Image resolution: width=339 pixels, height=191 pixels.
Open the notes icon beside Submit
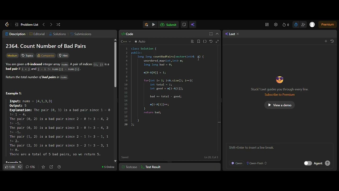point(184,25)
